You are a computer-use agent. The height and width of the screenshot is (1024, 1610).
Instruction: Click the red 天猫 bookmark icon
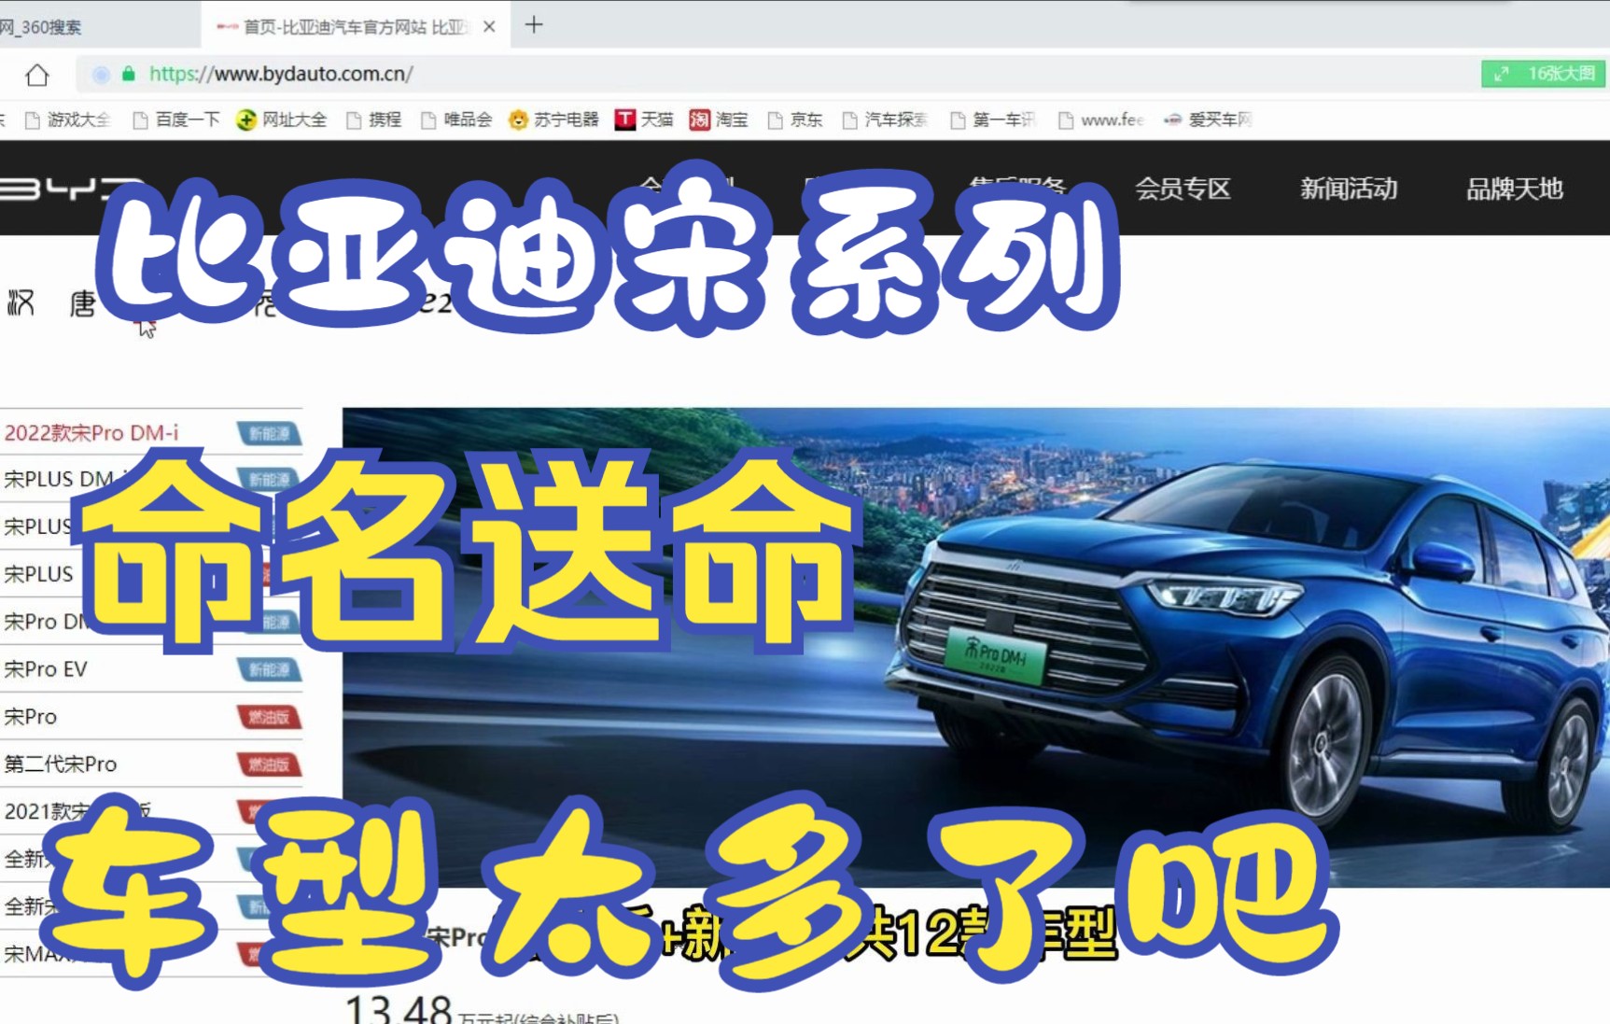[x=625, y=119]
